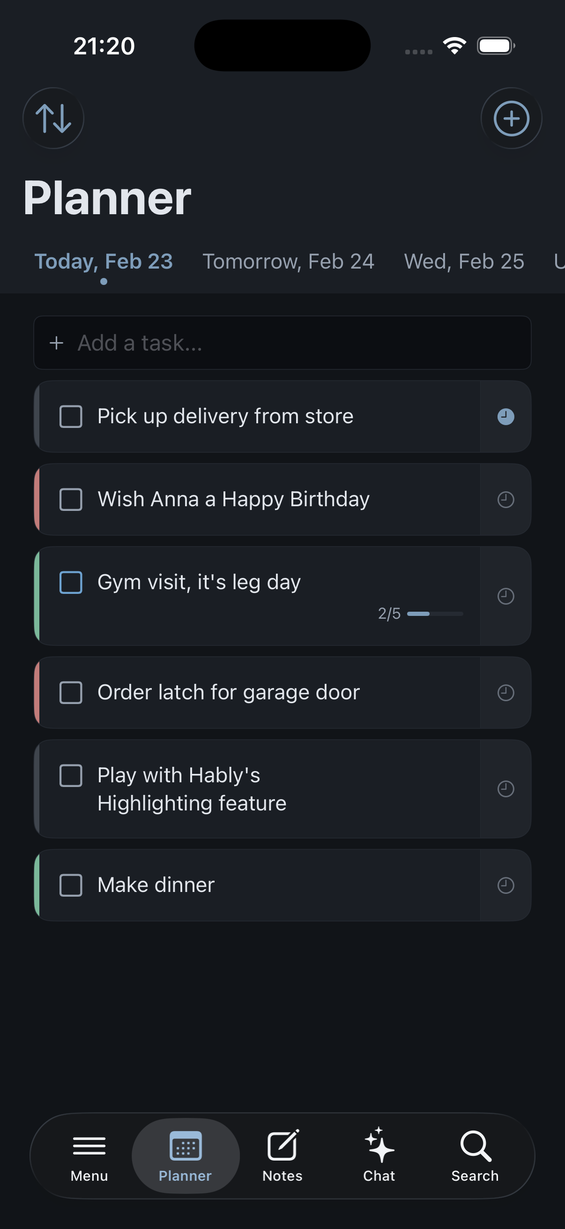Check the Gym visit task checkbox
565x1229 pixels.
point(71,582)
